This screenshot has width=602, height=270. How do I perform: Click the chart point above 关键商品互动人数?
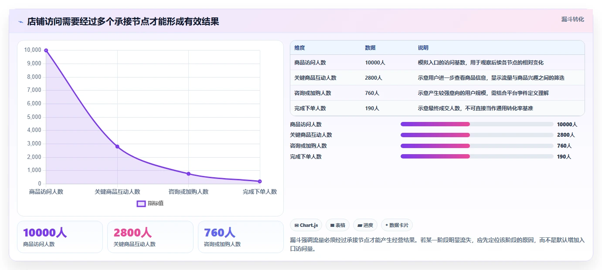tap(117, 146)
